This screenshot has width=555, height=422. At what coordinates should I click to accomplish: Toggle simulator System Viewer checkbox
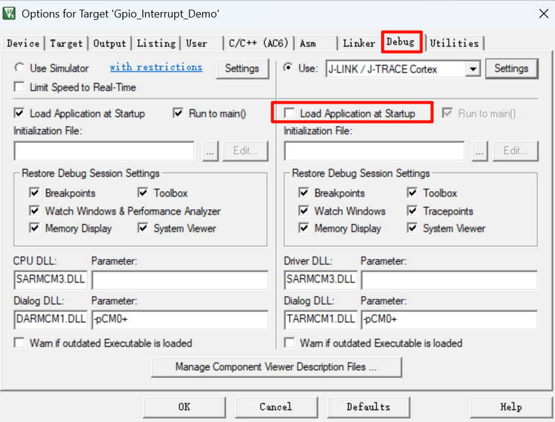click(x=143, y=228)
